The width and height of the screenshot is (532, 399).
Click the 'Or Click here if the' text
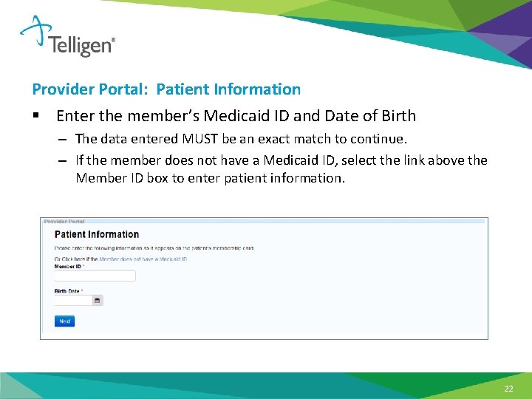[76, 259]
